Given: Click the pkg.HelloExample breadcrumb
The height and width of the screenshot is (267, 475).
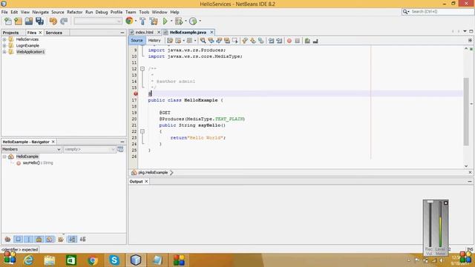Looking at the screenshot, I should 153,173.
